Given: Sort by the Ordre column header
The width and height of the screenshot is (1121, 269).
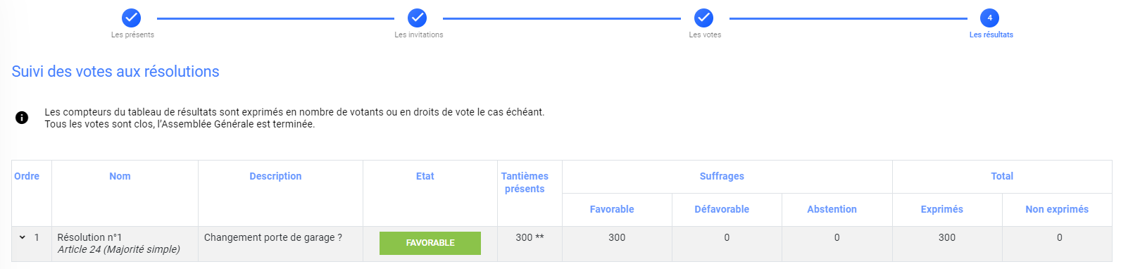Looking at the screenshot, I should point(27,176).
